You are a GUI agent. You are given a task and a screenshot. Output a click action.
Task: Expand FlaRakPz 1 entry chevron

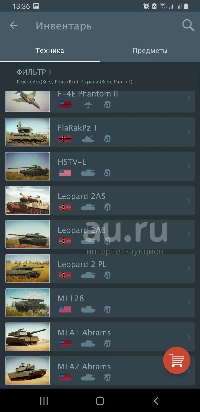tap(189, 132)
